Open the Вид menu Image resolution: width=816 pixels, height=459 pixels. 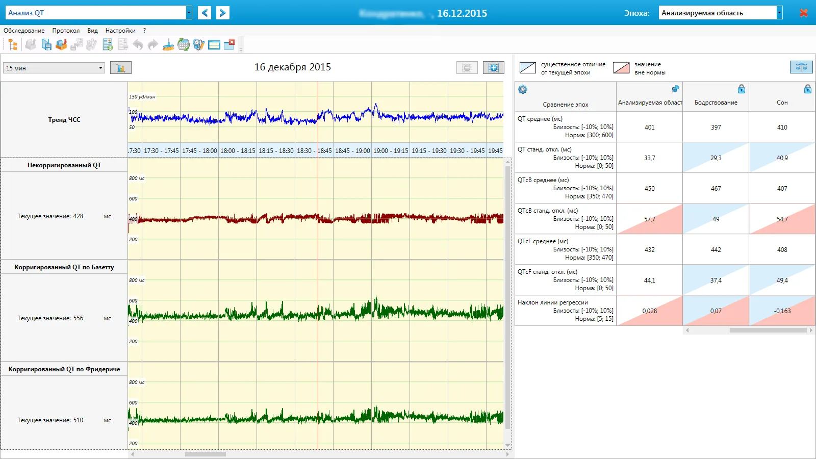[x=92, y=31]
